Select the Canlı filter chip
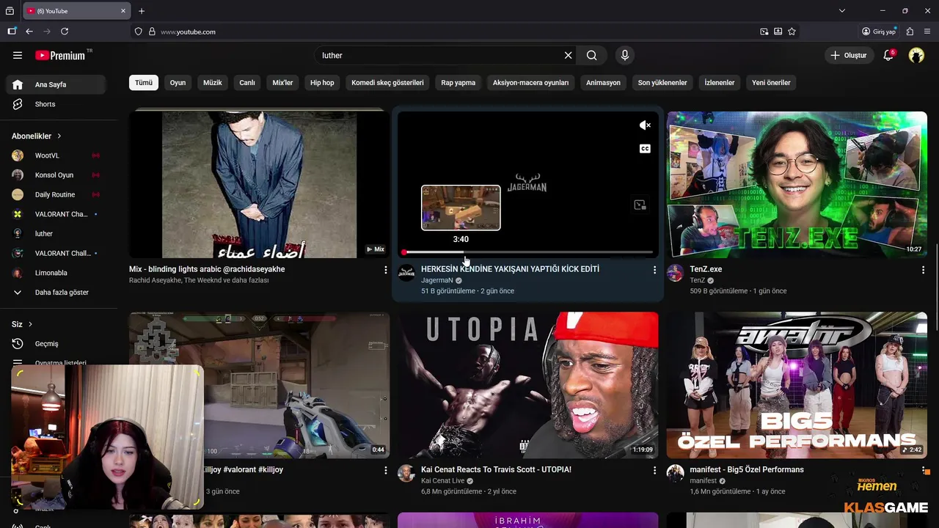 [247, 83]
